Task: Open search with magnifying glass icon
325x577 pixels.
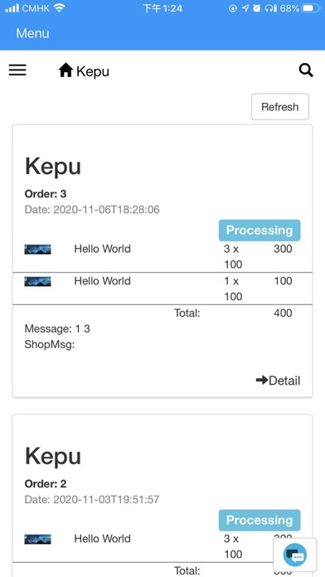Action: [306, 70]
